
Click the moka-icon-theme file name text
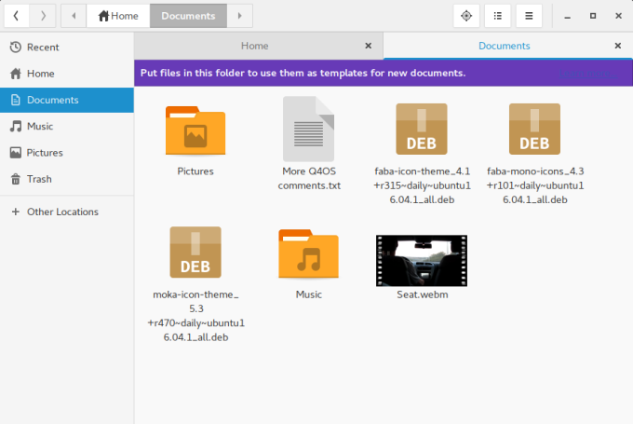click(x=195, y=316)
